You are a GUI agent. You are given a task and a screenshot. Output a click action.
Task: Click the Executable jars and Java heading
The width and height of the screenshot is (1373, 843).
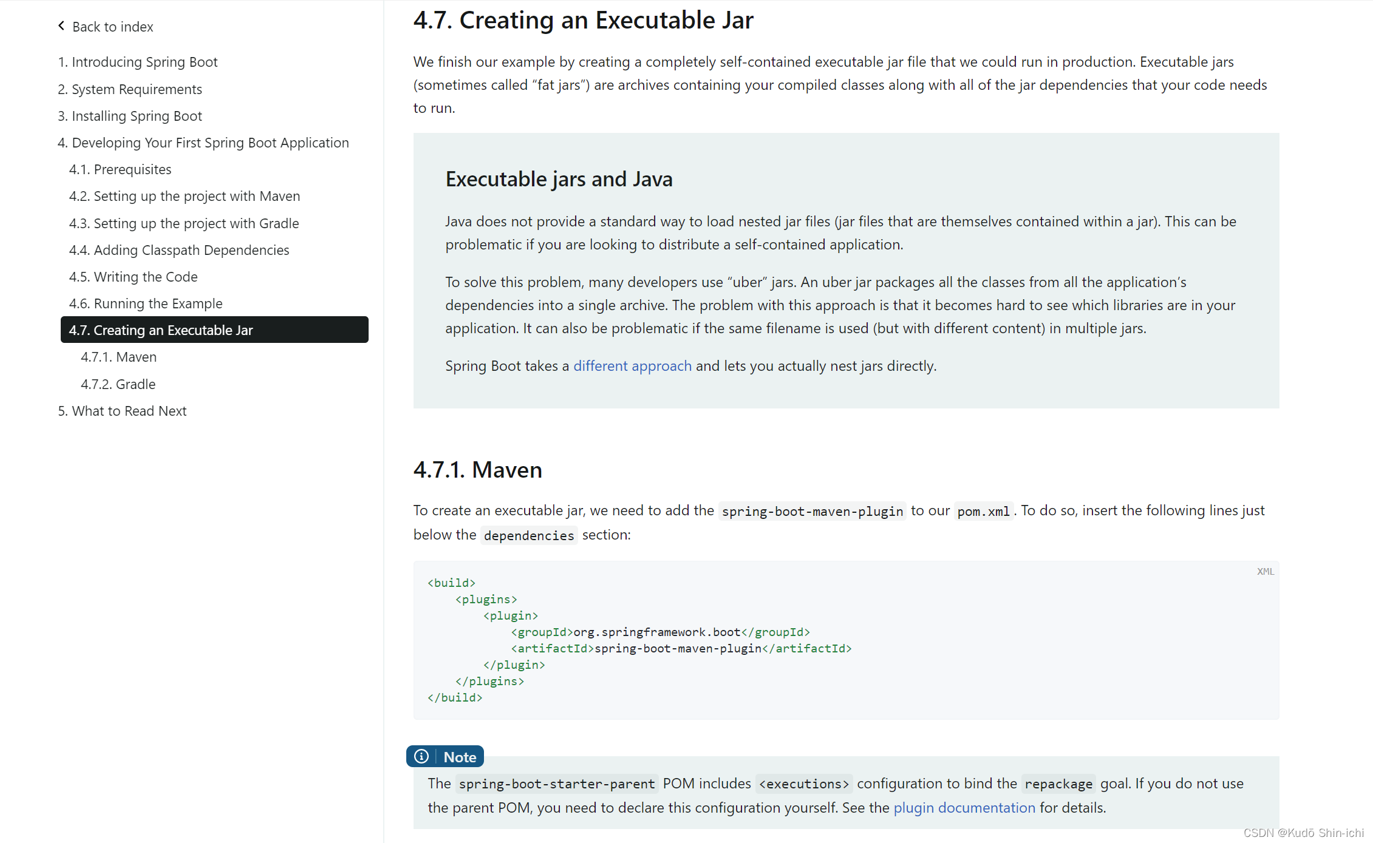[x=559, y=179]
